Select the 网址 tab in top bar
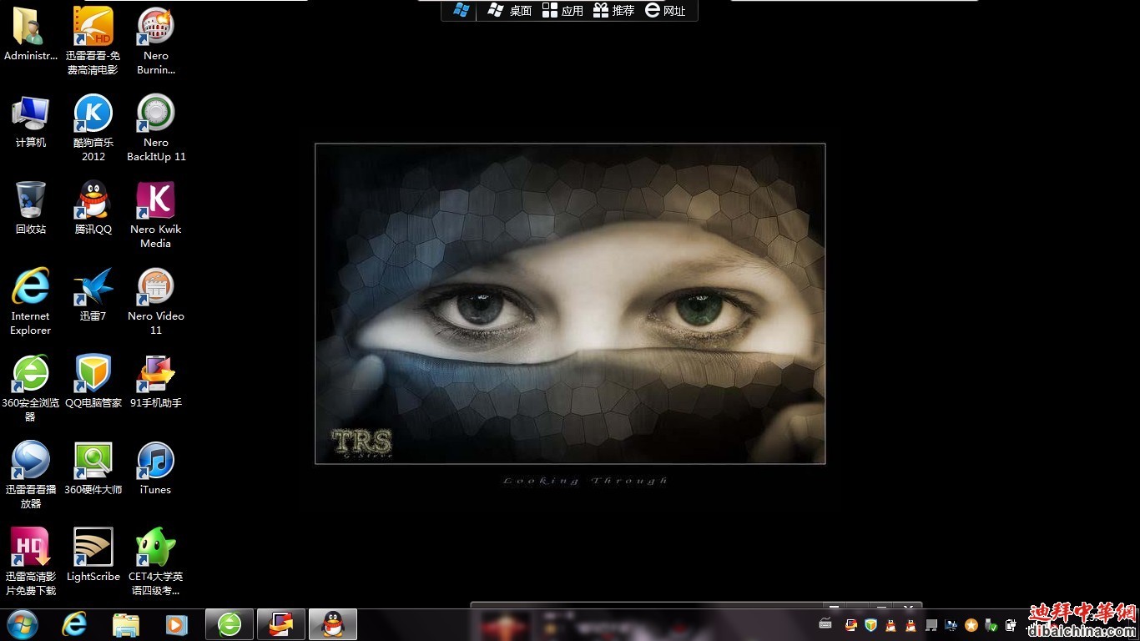1140x641 pixels. [666, 10]
